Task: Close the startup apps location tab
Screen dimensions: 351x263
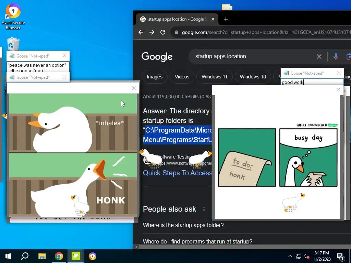Action: point(213,19)
